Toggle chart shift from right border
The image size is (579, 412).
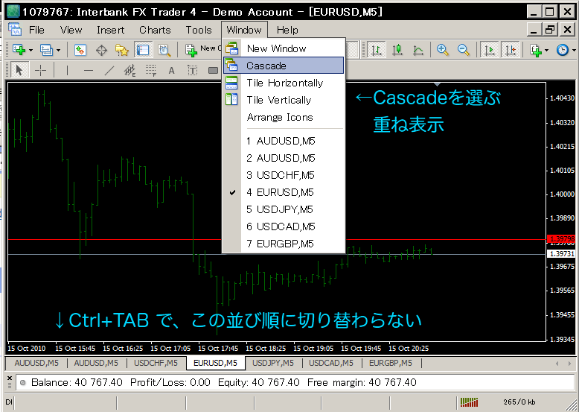point(510,50)
